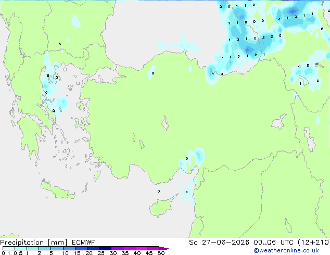Click the '10' legend scale value
This screenshot has width=330, height=255.
(x=65, y=253)
